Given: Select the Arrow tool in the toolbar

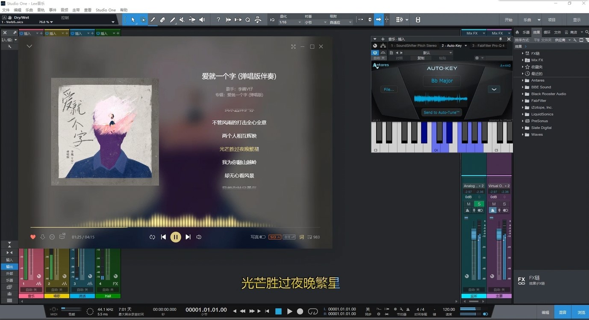Looking at the screenshot, I should click(x=133, y=20).
